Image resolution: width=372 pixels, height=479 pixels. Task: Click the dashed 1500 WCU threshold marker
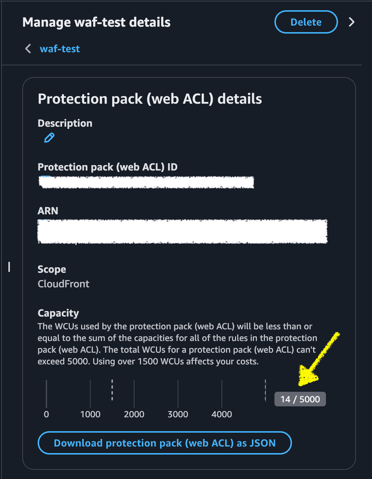[x=112, y=390]
